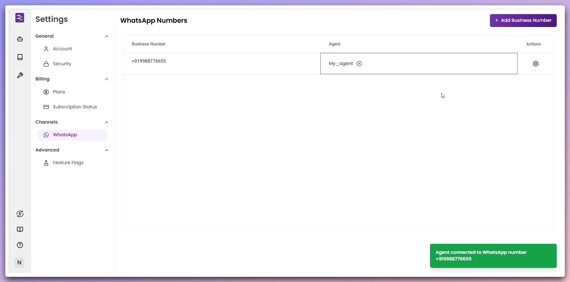Click the WhatsApp Numbers heading
Image resolution: width=570 pixels, height=282 pixels.
[154, 21]
